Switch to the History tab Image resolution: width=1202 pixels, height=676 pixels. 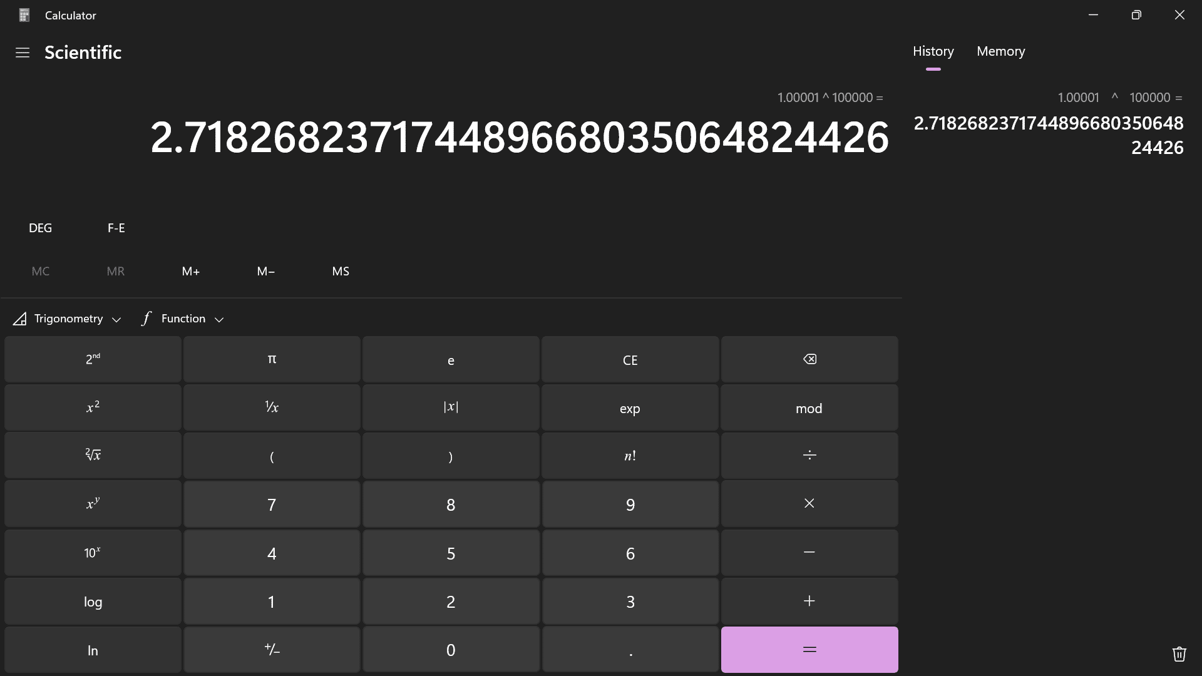933,51
